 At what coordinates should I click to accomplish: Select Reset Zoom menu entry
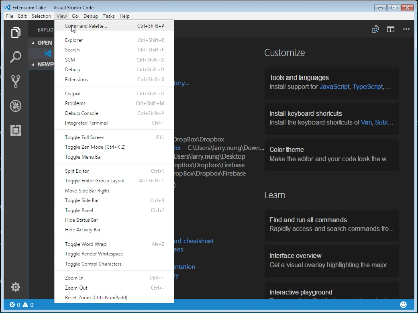point(114,298)
